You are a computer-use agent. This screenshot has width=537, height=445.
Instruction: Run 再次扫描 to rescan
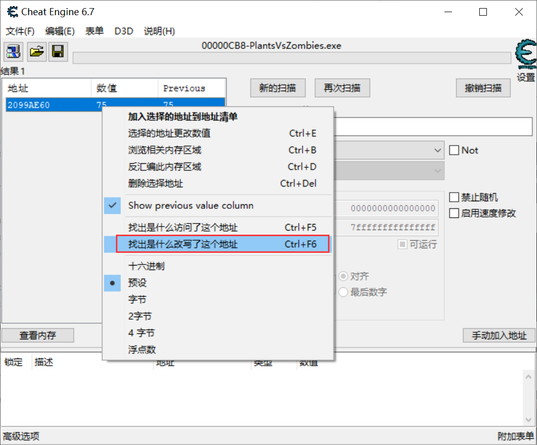pyautogui.click(x=342, y=87)
